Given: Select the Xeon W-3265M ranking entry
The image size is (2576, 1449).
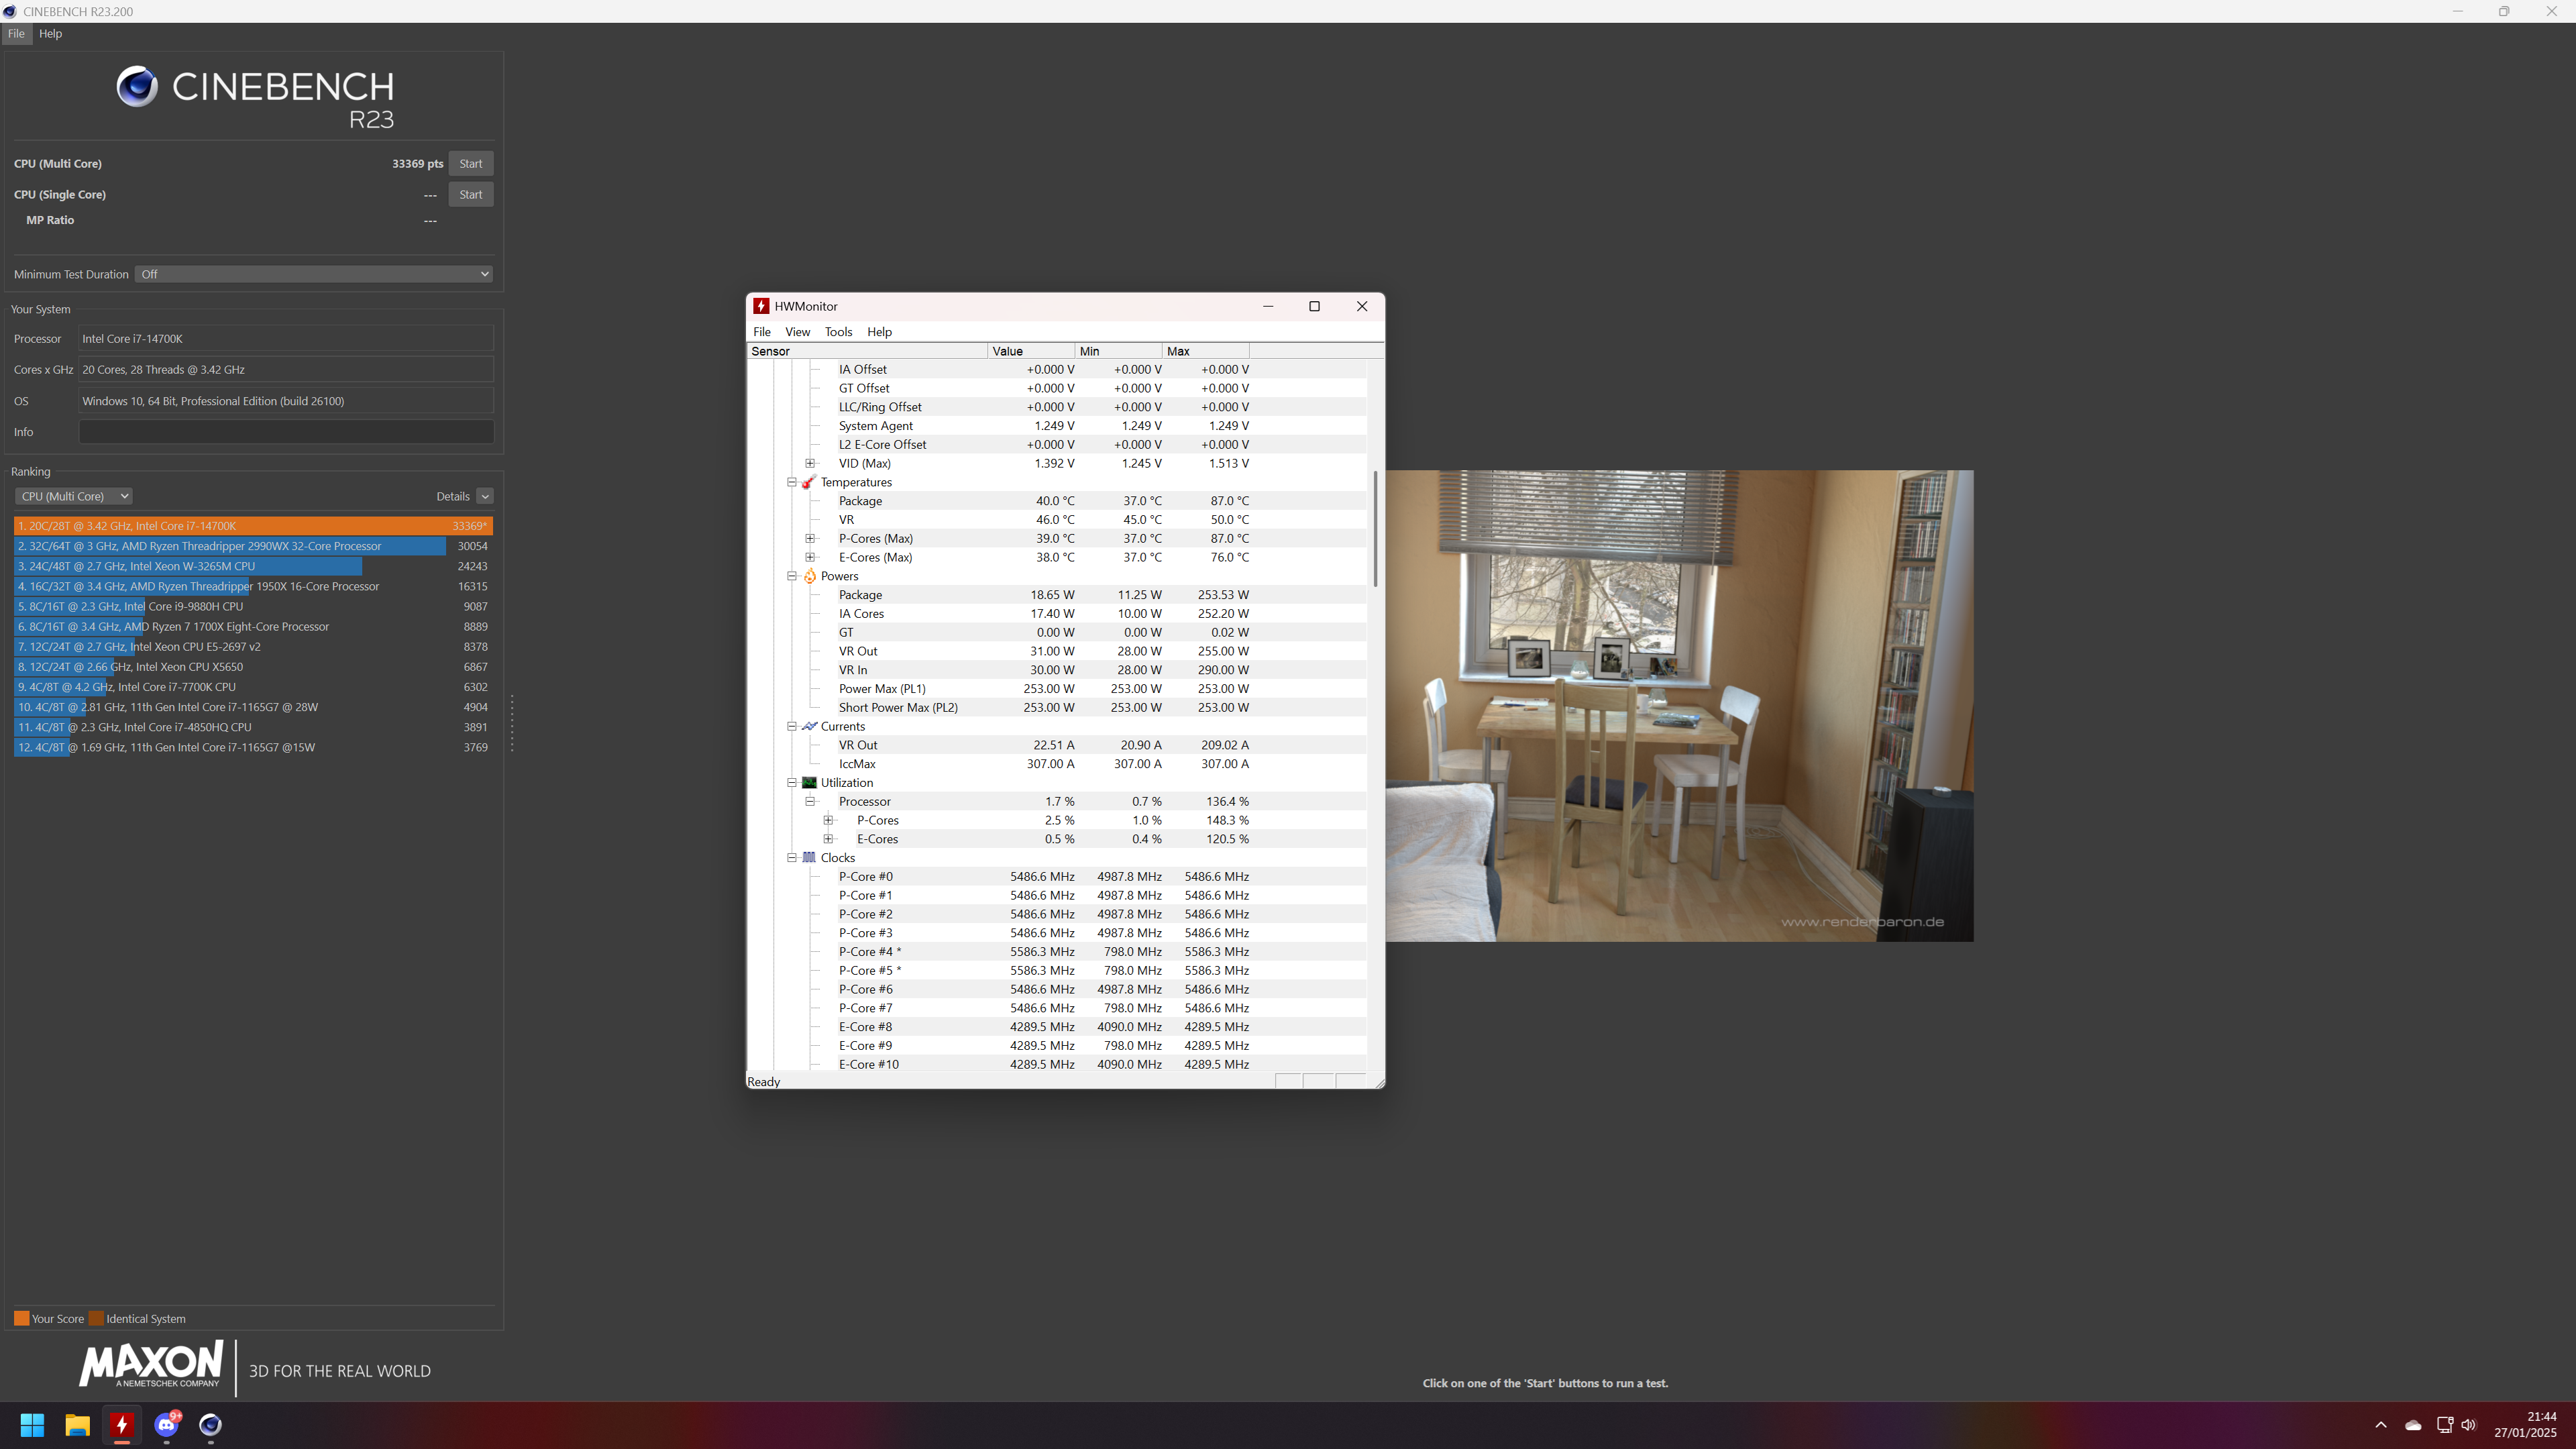Looking at the screenshot, I should (x=253, y=566).
